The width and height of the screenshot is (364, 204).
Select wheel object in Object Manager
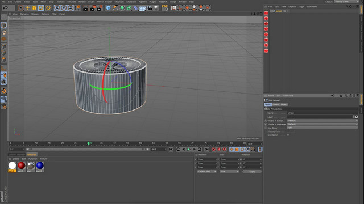click(x=279, y=11)
